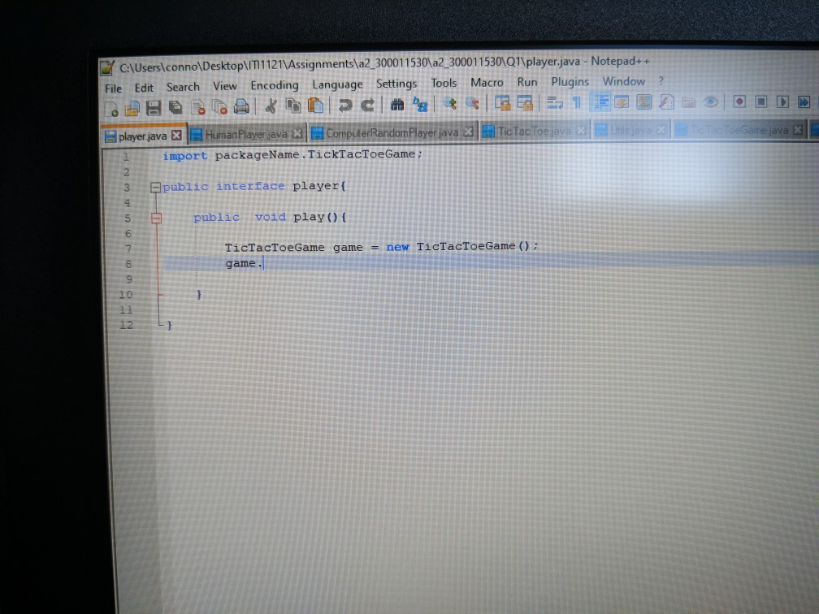The image size is (819, 614).
Task: Collapse the play() method fold
Action: (154, 217)
